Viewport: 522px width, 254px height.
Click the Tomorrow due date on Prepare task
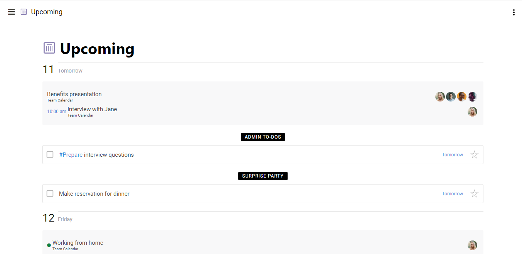pos(452,155)
